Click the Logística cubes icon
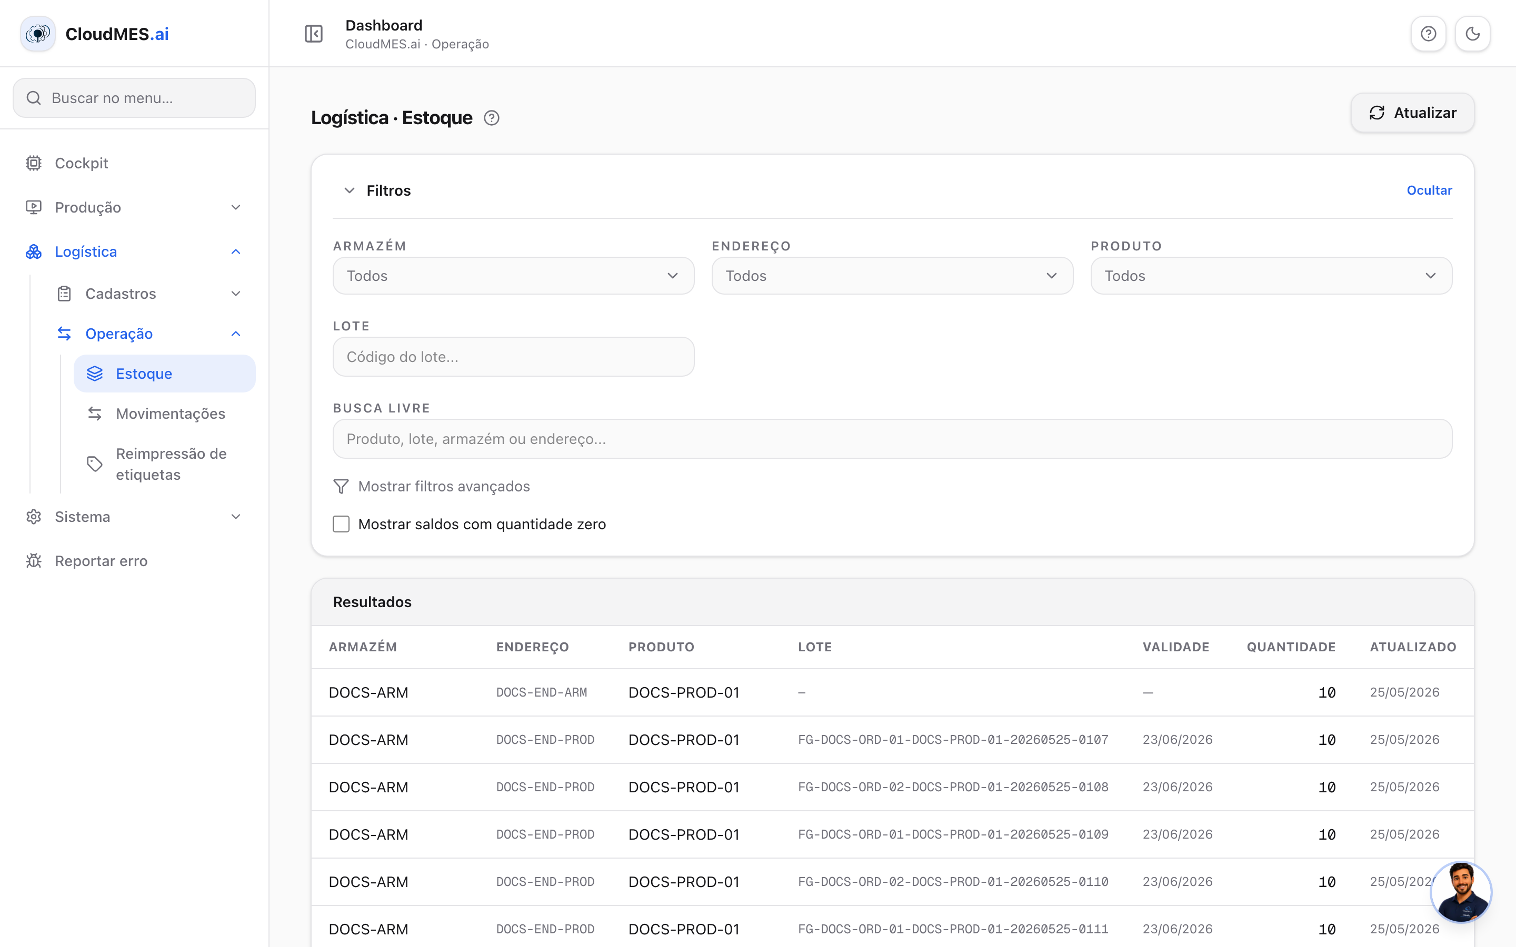Image resolution: width=1516 pixels, height=947 pixels. tap(34, 252)
